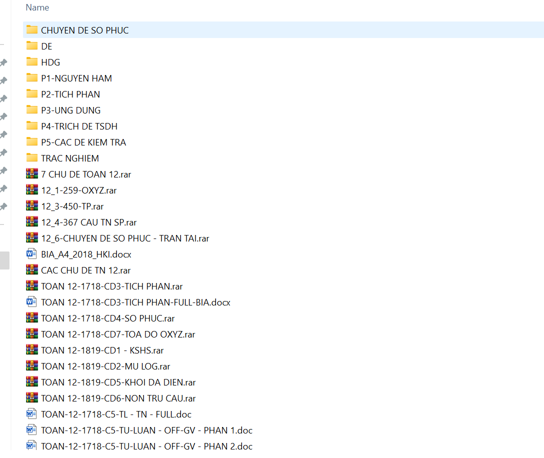
Task: Click the TOAN 12-1819-CD2-MU LOG.rar archive icon
Action: coord(32,366)
